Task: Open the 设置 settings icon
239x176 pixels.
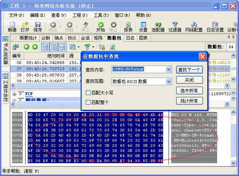Action: 143,27
